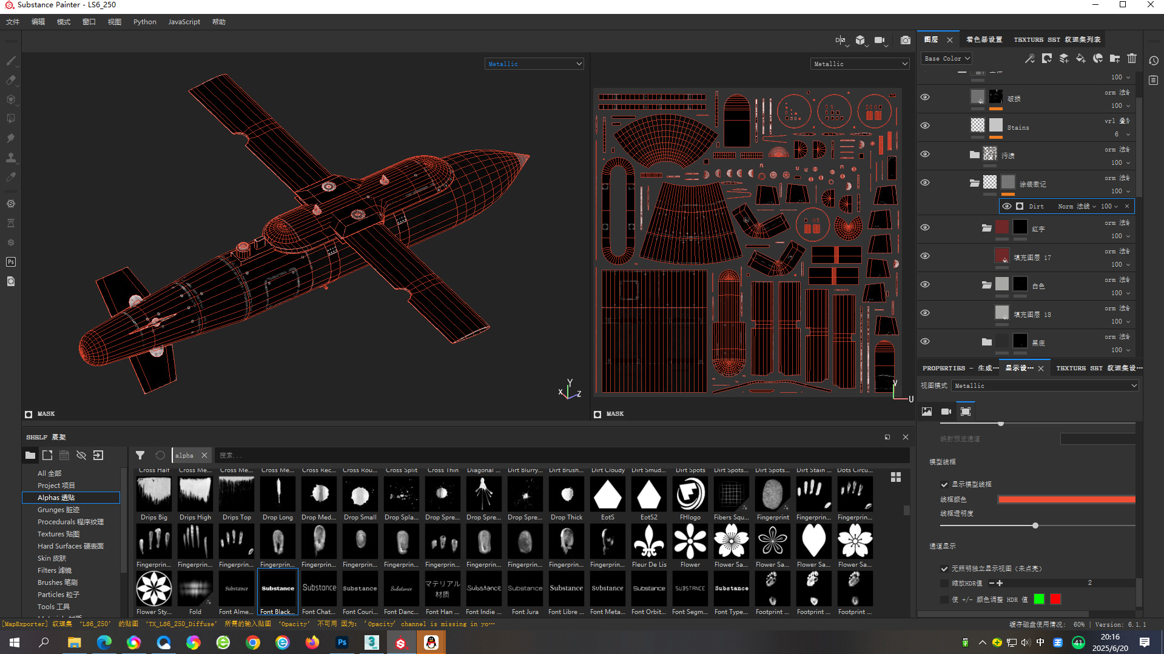Hide the Stains layer
The image size is (1164, 654).
pyautogui.click(x=925, y=125)
